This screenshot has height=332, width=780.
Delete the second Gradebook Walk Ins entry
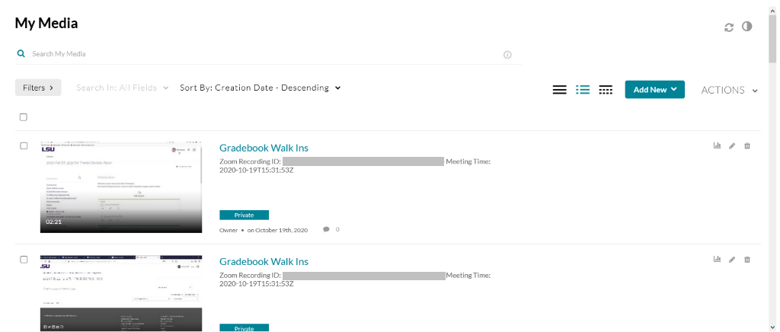point(746,260)
